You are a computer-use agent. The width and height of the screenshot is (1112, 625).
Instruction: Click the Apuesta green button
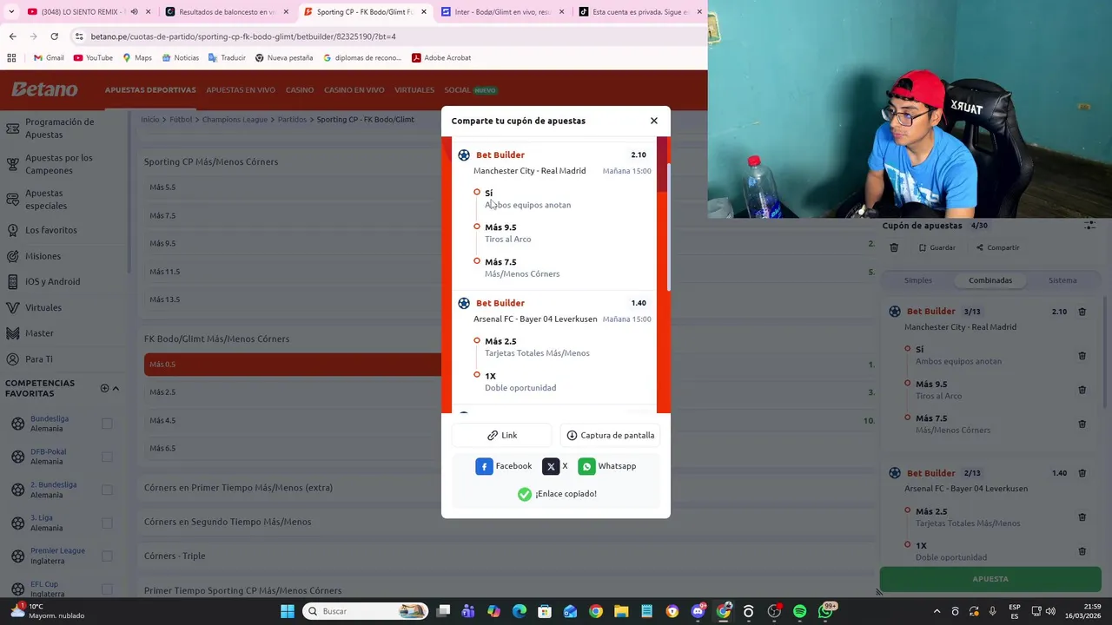click(x=990, y=579)
